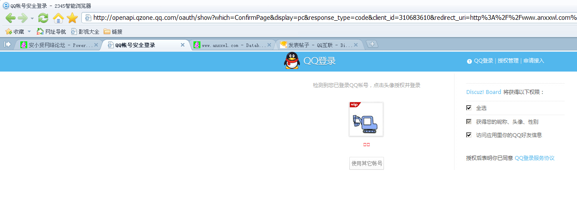The width and height of the screenshot is (577, 206).
Task: Close the 发表帖子 tab
Action: click(x=356, y=45)
